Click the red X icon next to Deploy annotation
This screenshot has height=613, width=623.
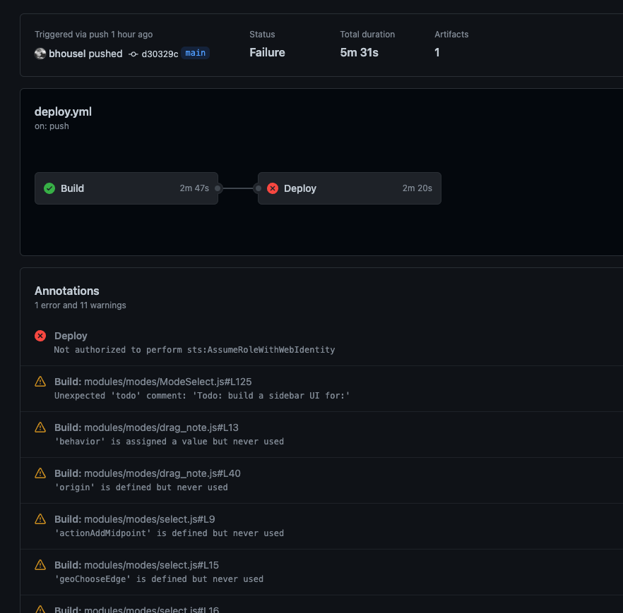40,336
